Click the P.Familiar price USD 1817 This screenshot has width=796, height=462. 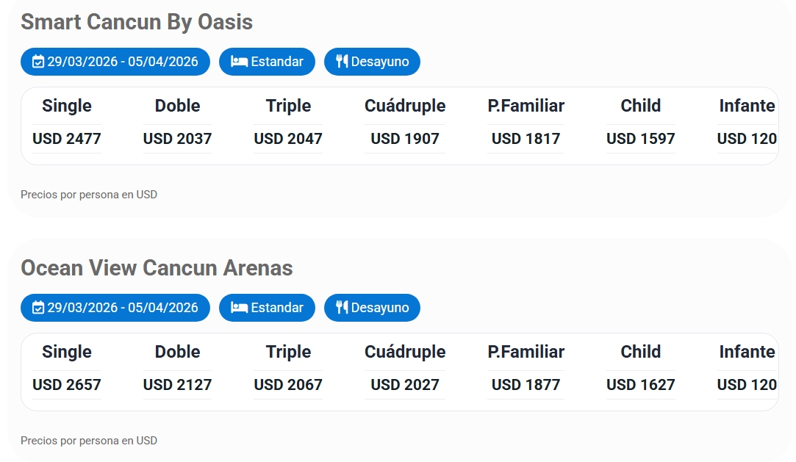coord(526,138)
